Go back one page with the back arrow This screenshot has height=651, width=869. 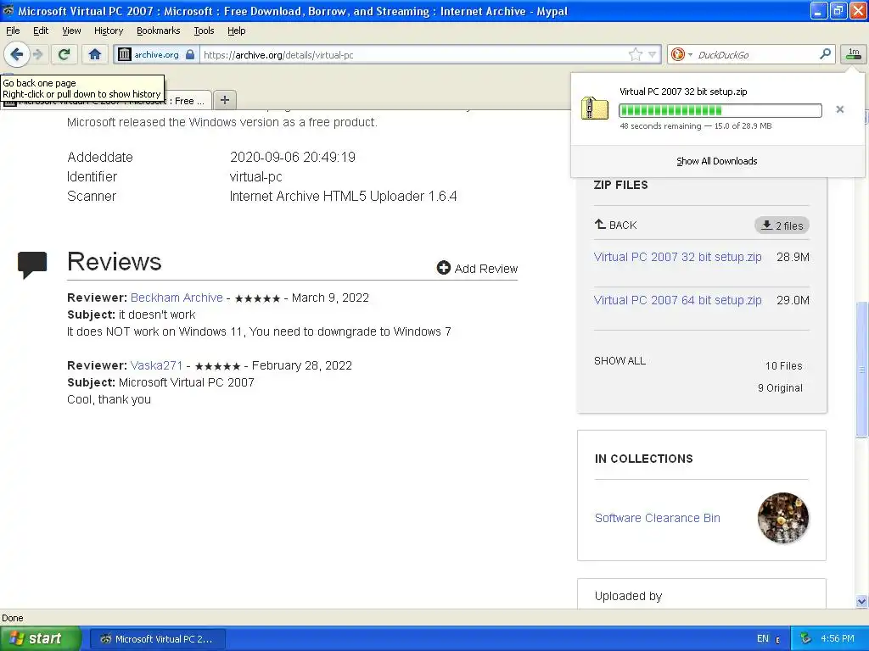coord(17,54)
